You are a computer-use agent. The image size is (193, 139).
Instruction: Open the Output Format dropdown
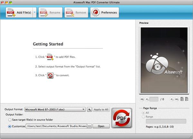coord(55,109)
